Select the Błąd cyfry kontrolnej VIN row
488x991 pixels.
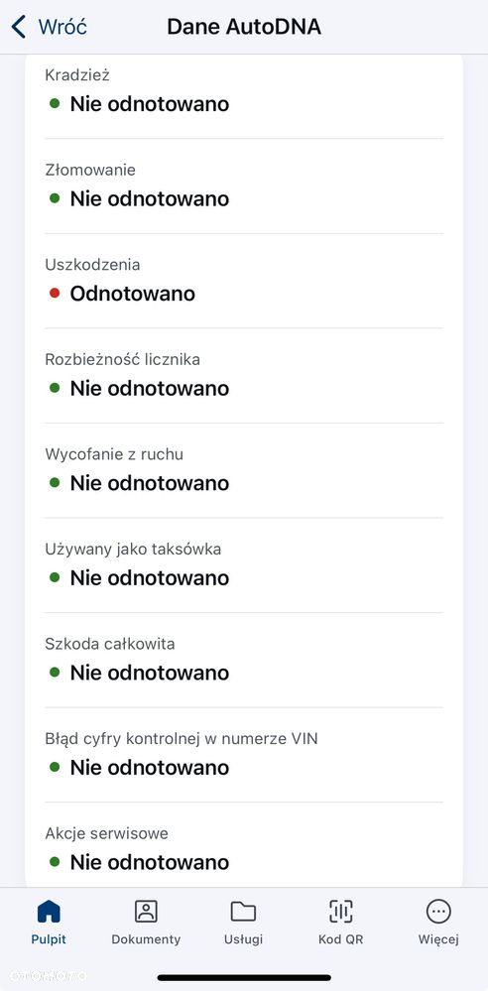(244, 755)
